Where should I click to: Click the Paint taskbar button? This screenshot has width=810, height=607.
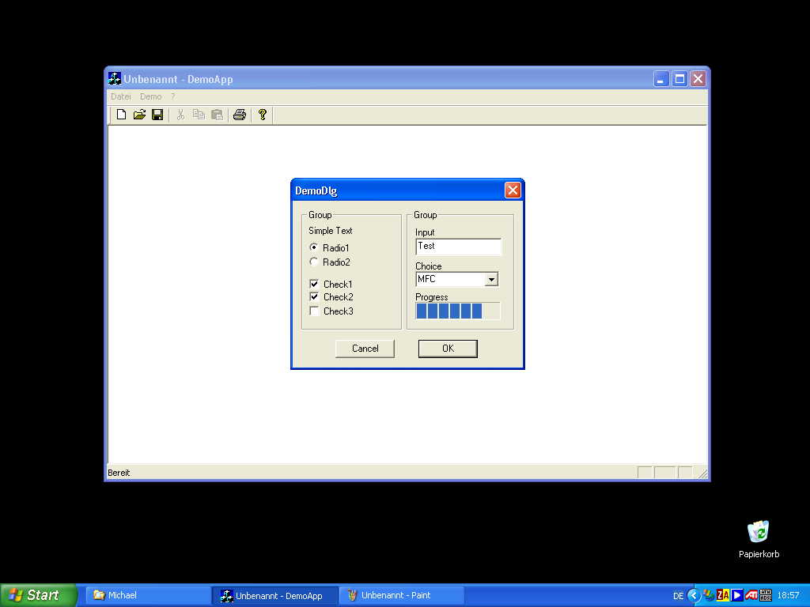pyautogui.click(x=401, y=595)
